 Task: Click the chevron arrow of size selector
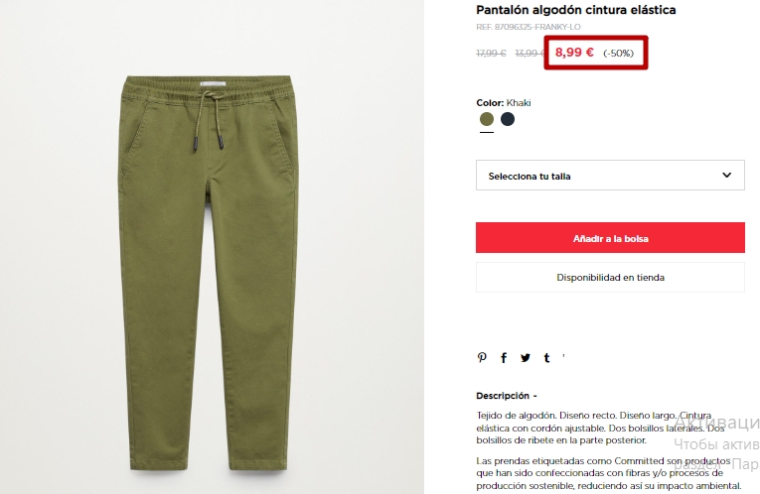pyautogui.click(x=726, y=176)
